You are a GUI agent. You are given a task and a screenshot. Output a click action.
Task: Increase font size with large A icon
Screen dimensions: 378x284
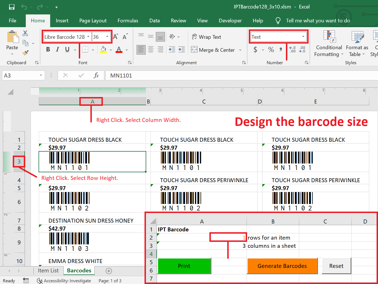pyautogui.click(x=116, y=37)
